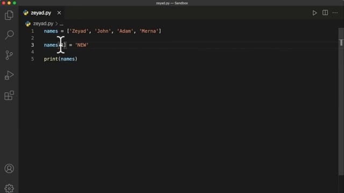The height and width of the screenshot is (193, 344).
Task: Click zeyad.py in the breadcrumb
Action: coord(43,24)
